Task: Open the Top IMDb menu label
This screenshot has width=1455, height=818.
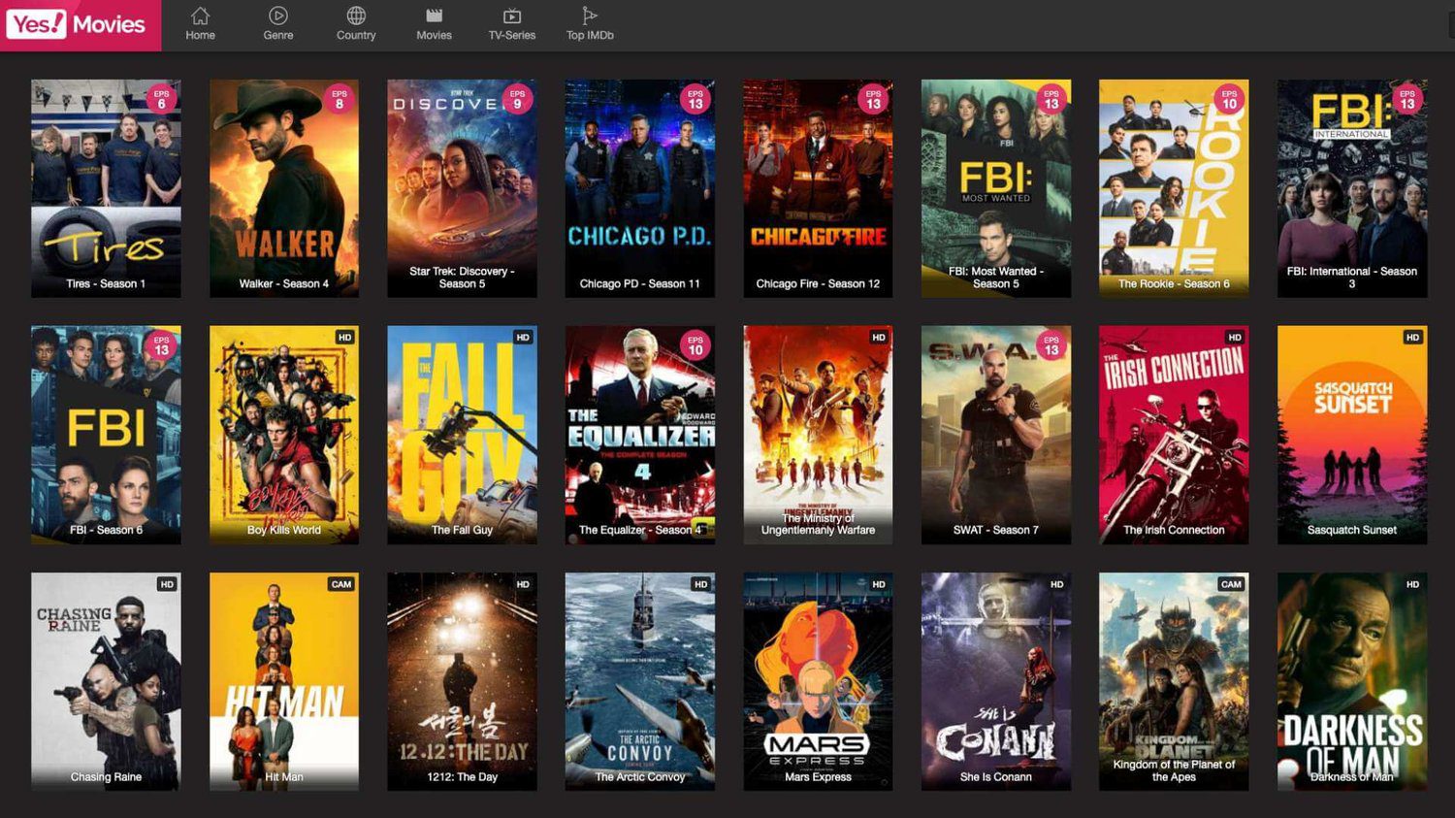Action: click(590, 35)
